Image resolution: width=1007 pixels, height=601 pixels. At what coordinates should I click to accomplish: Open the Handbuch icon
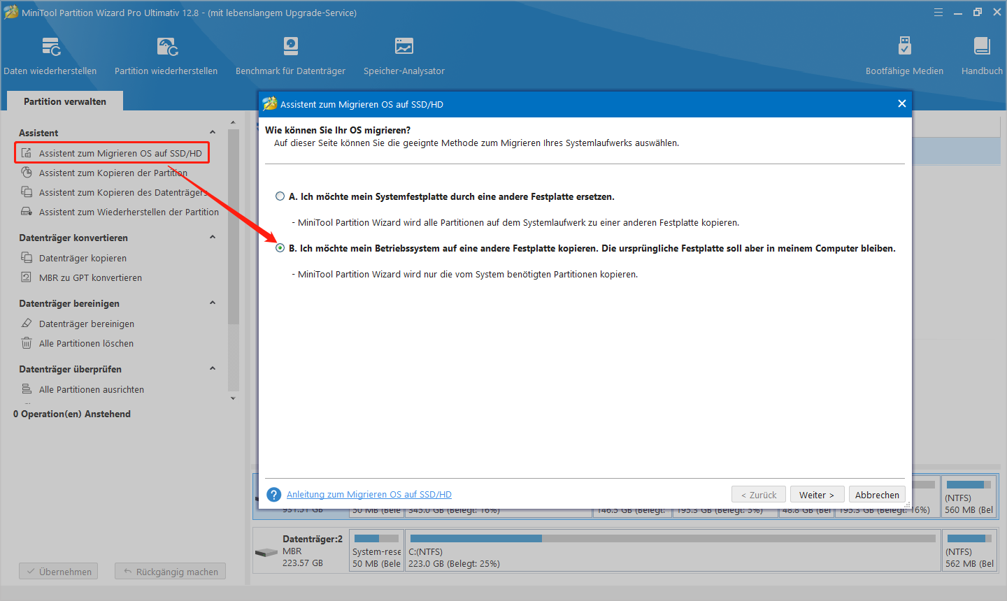982,46
